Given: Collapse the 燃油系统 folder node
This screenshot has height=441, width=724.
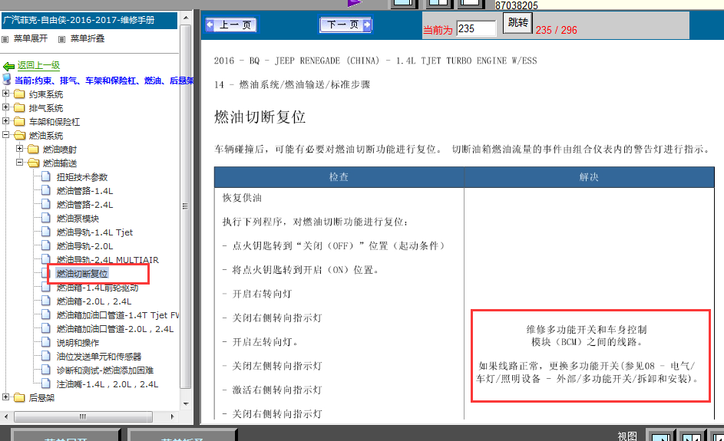Looking at the screenshot, I should [x=5, y=135].
